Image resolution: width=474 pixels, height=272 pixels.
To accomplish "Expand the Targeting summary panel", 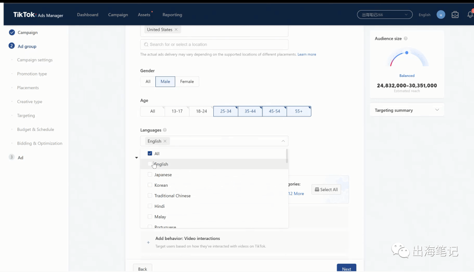I will [407, 110].
